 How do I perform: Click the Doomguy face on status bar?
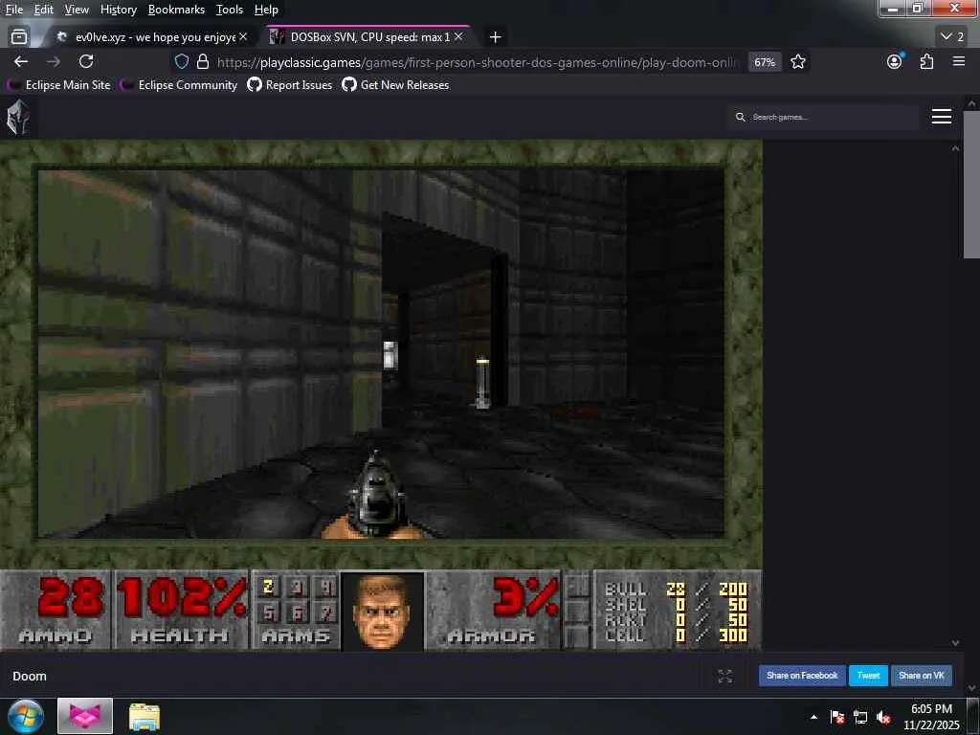(x=383, y=612)
